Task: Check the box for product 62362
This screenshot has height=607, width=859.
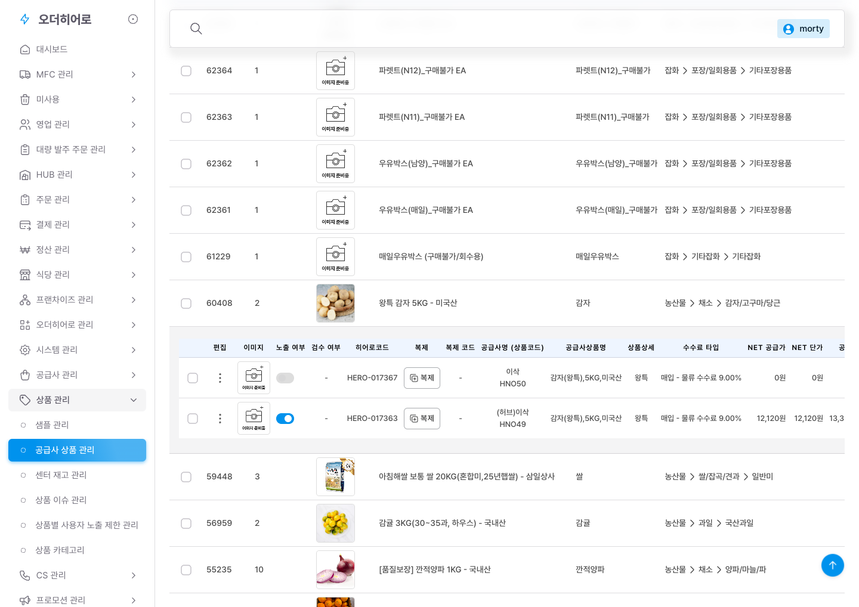Action: (186, 164)
